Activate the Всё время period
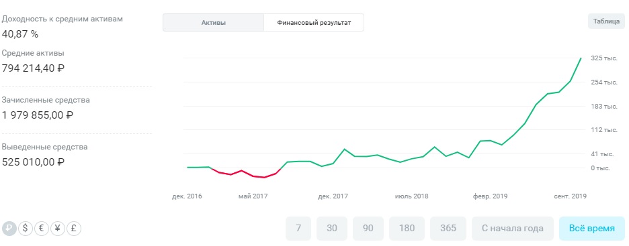The image size is (629, 246). pyautogui.click(x=591, y=229)
